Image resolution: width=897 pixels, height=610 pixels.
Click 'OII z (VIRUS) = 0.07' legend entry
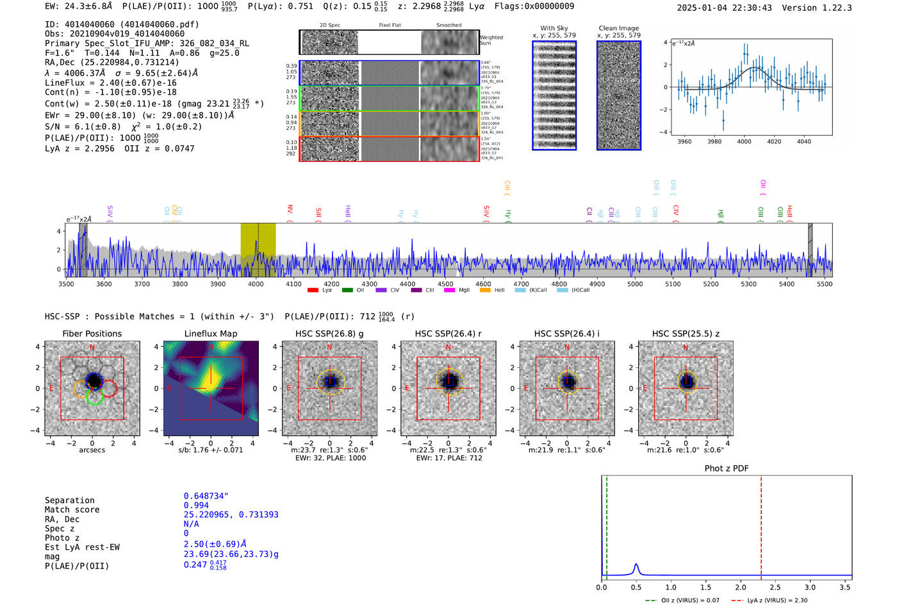tap(682, 600)
